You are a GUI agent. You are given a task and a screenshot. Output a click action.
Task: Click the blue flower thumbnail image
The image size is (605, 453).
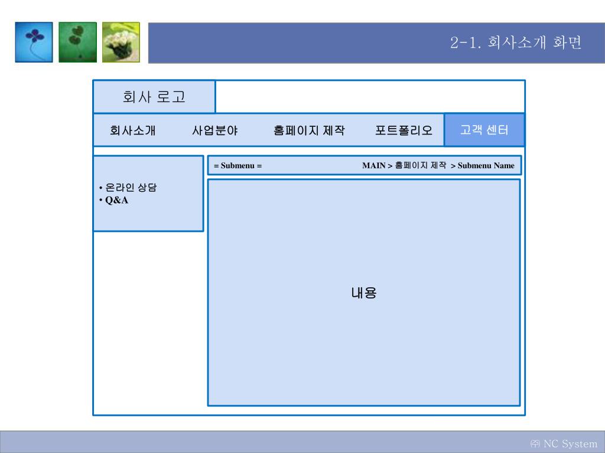tap(34, 42)
